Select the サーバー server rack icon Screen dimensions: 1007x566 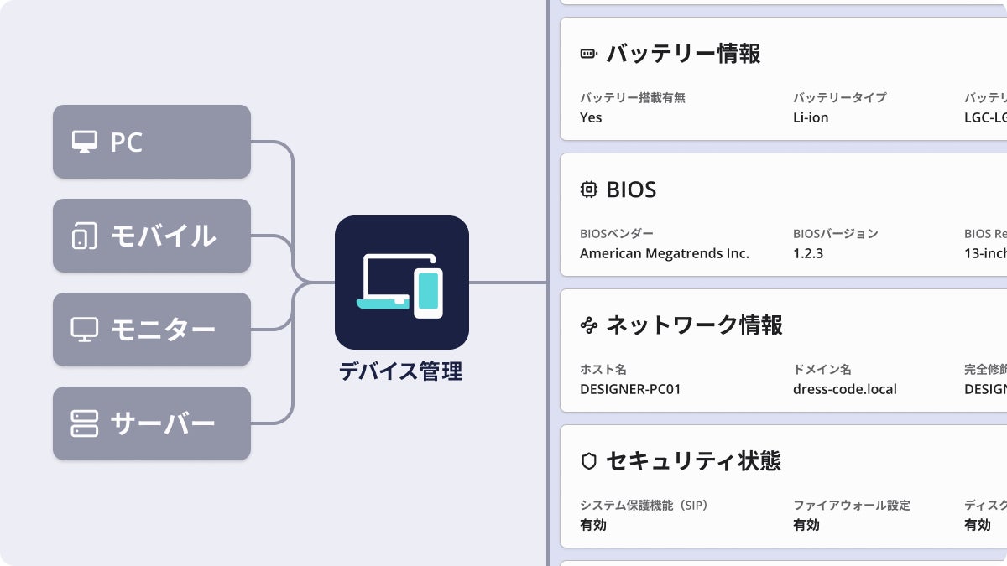point(84,423)
